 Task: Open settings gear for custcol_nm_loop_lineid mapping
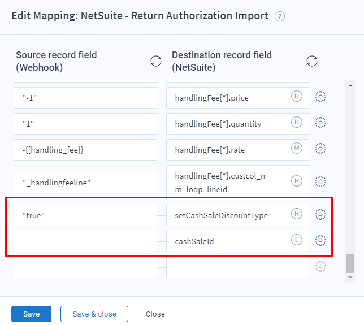pyautogui.click(x=320, y=181)
